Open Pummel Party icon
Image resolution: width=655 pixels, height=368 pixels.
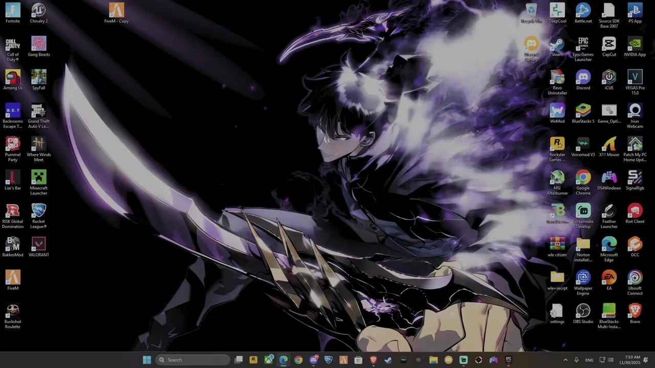point(13,149)
